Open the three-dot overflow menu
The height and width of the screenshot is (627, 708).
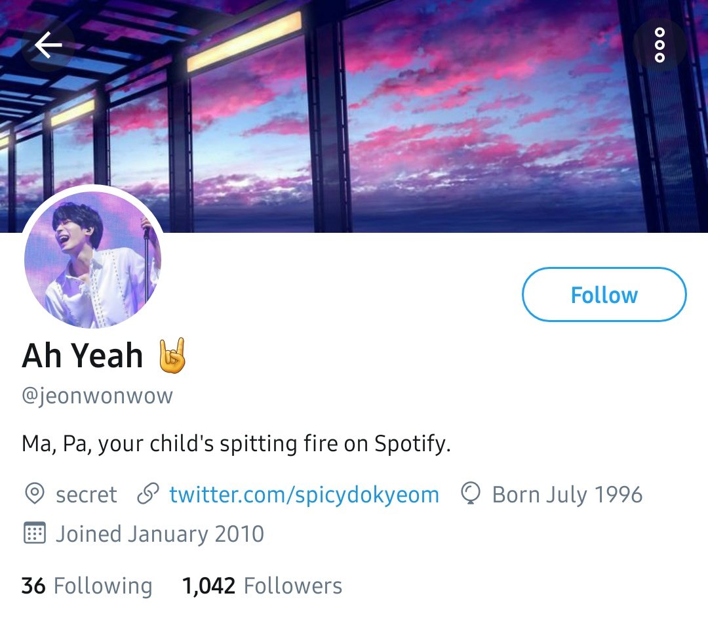click(x=659, y=45)
